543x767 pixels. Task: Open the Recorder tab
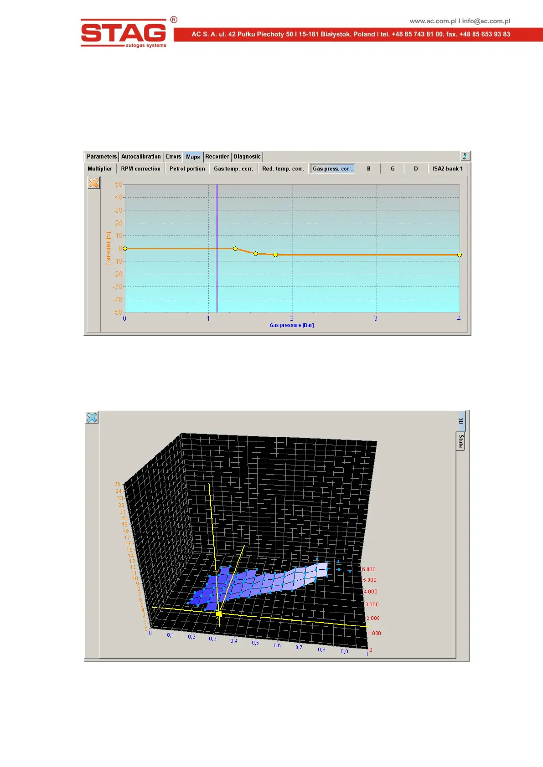[217, 157]
